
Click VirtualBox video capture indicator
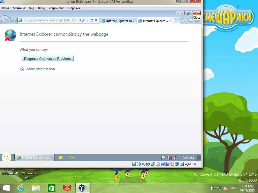(167, 164)
